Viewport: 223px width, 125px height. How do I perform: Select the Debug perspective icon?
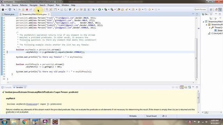click(220, 9)
